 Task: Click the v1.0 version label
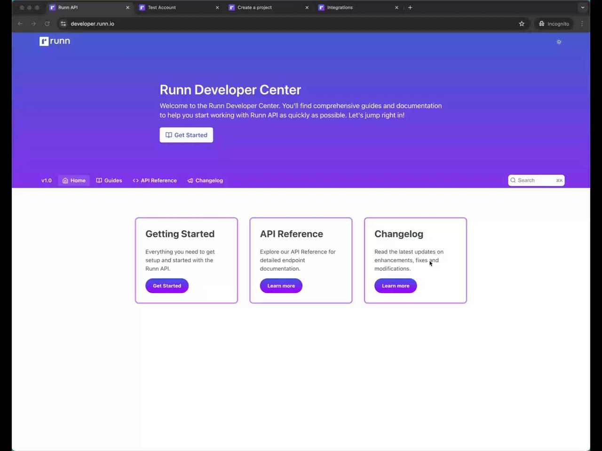47,180
